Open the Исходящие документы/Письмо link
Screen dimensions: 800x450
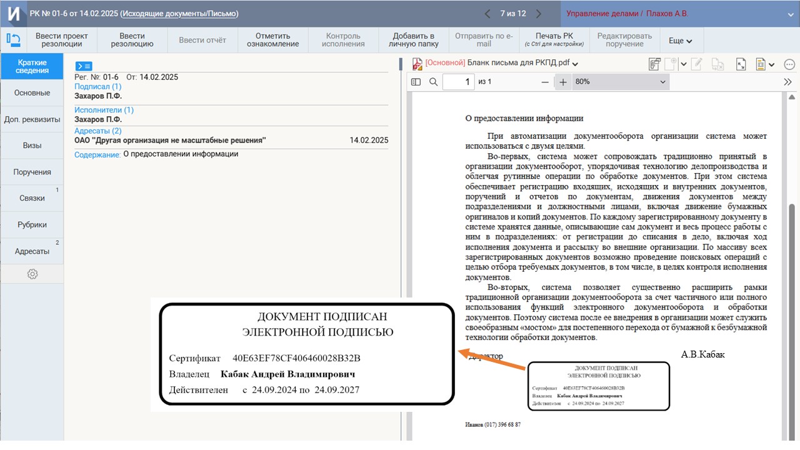(179, 14)
